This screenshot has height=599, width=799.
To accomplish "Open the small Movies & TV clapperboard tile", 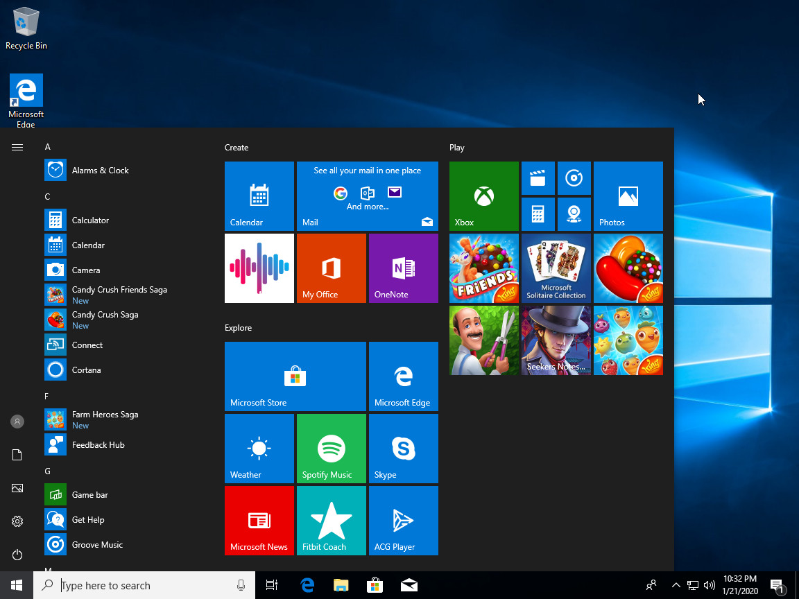I will [x=538, y=178].
